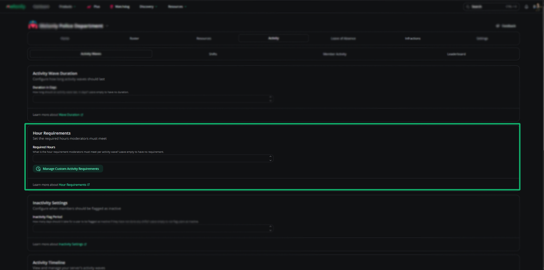Increase Required Hours with the up arrow
Screen dimensions: 544x270
[270, 156]
